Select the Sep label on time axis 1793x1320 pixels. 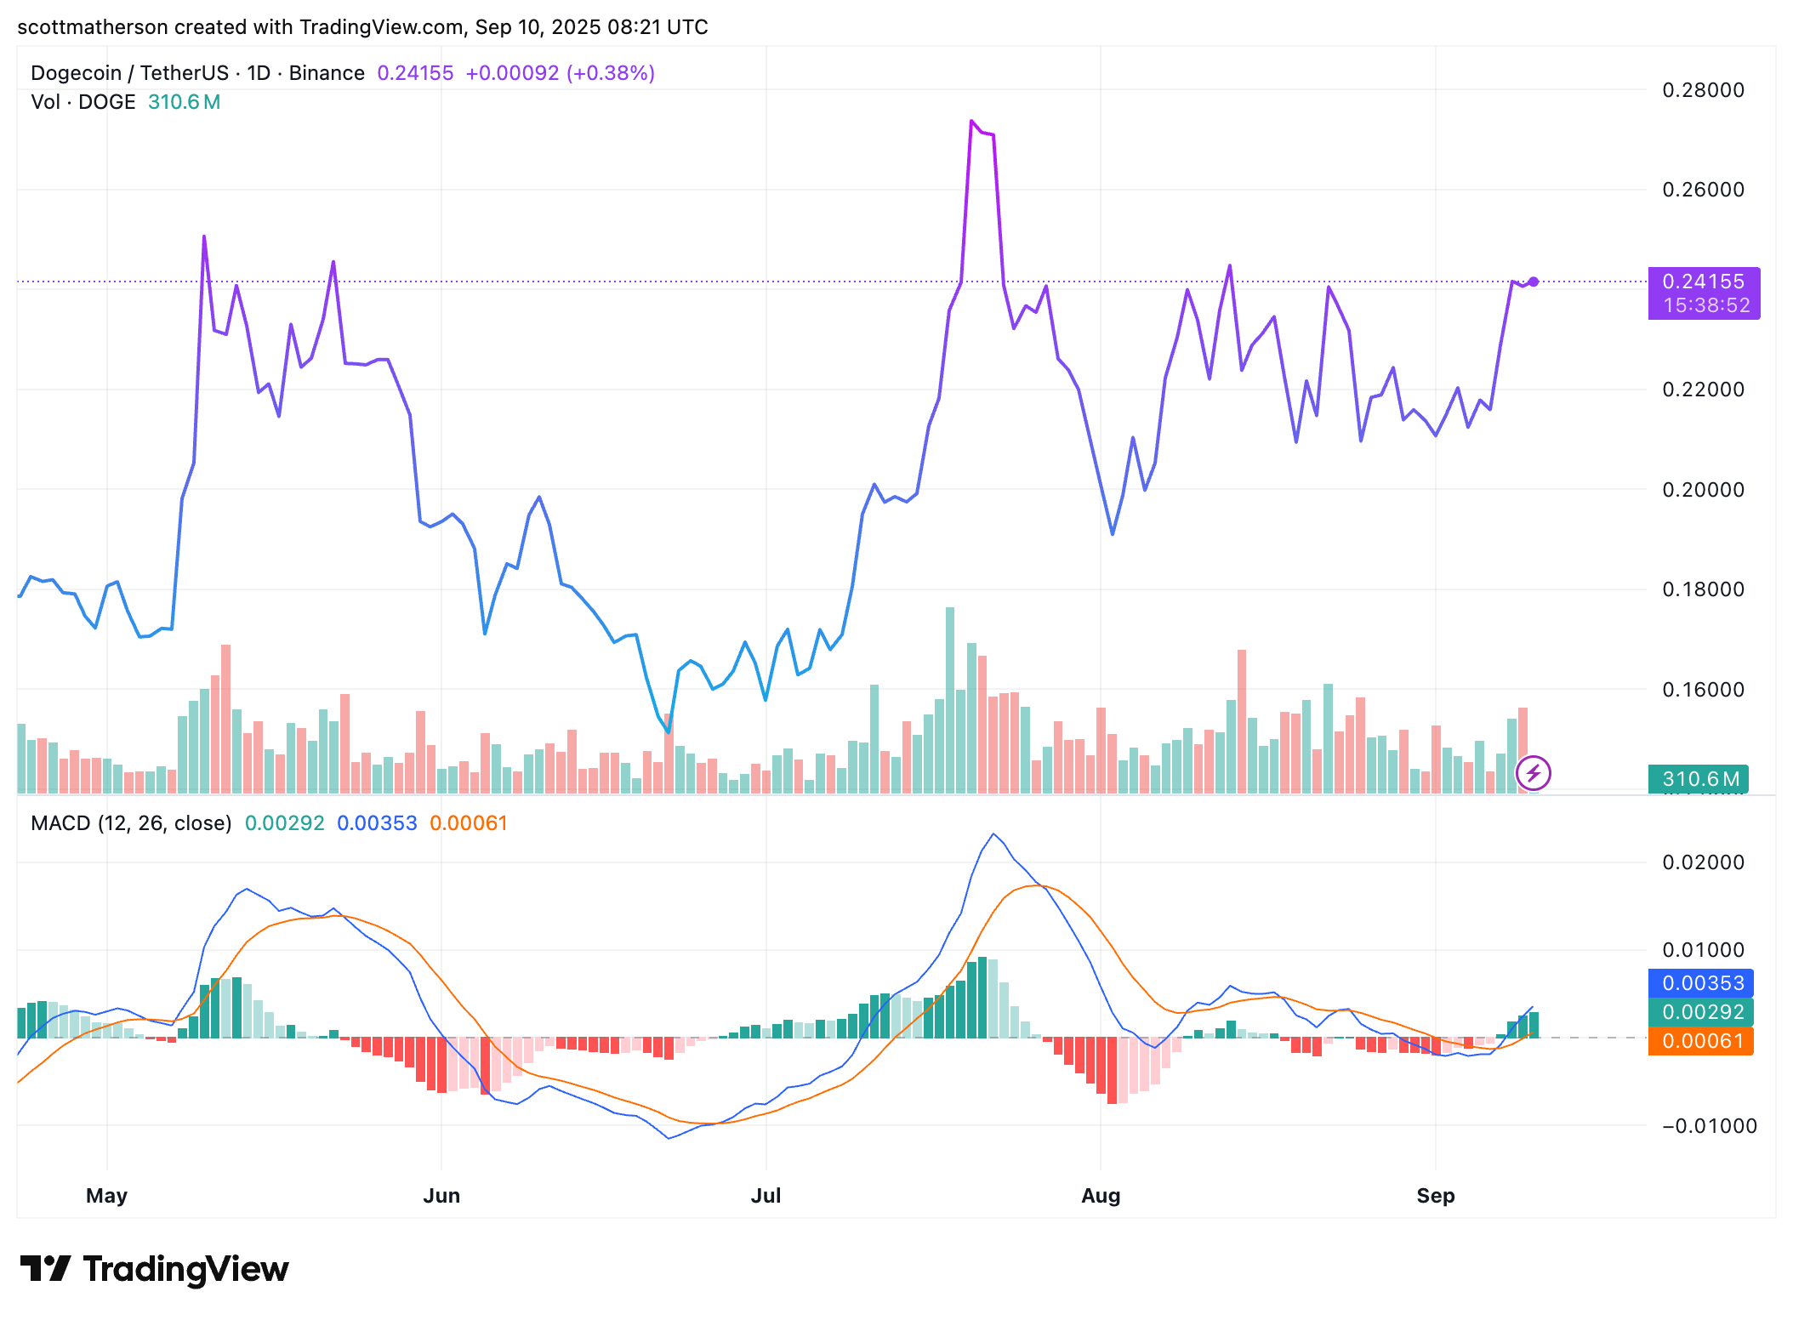[x=1435, y=1196]
